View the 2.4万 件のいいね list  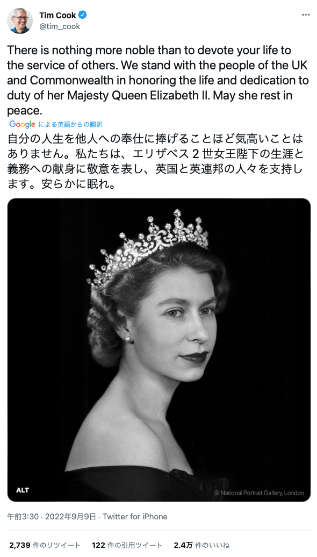(201, 545)
